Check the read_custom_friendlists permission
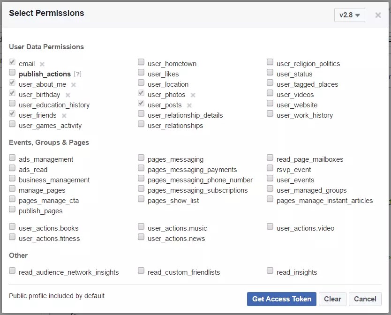The height and width of the screenshot is (315, 391). [141, 270]
